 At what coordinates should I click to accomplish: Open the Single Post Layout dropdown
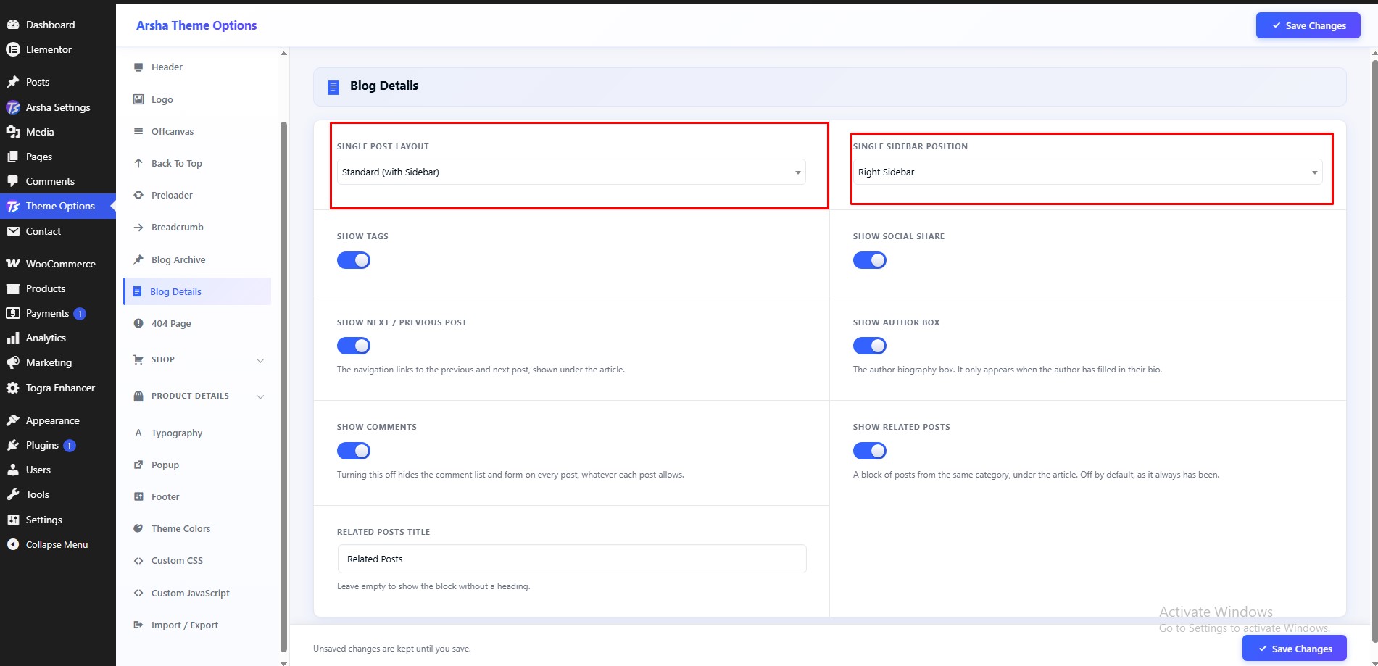tap(571, 172)
